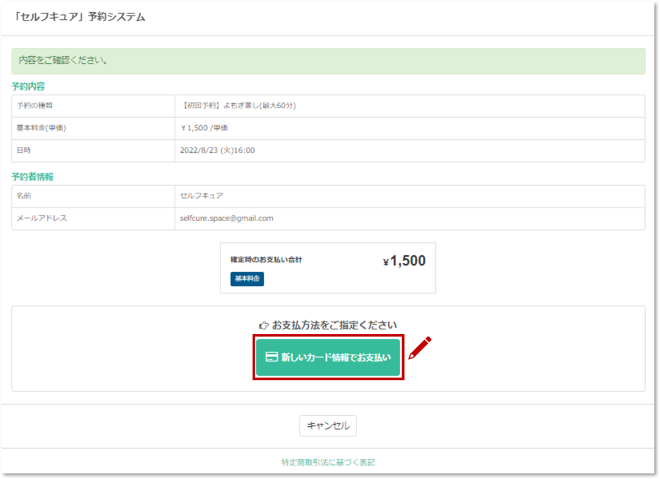
Task: Click the 予約内容 heading
Action: coord(28,86)
